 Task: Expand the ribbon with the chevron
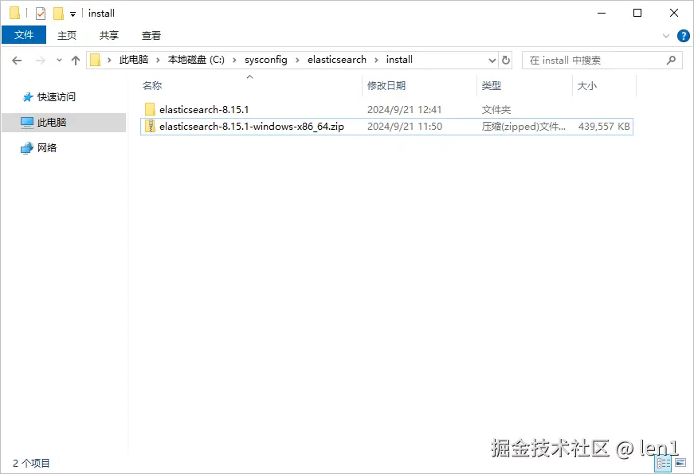[665, 36]
